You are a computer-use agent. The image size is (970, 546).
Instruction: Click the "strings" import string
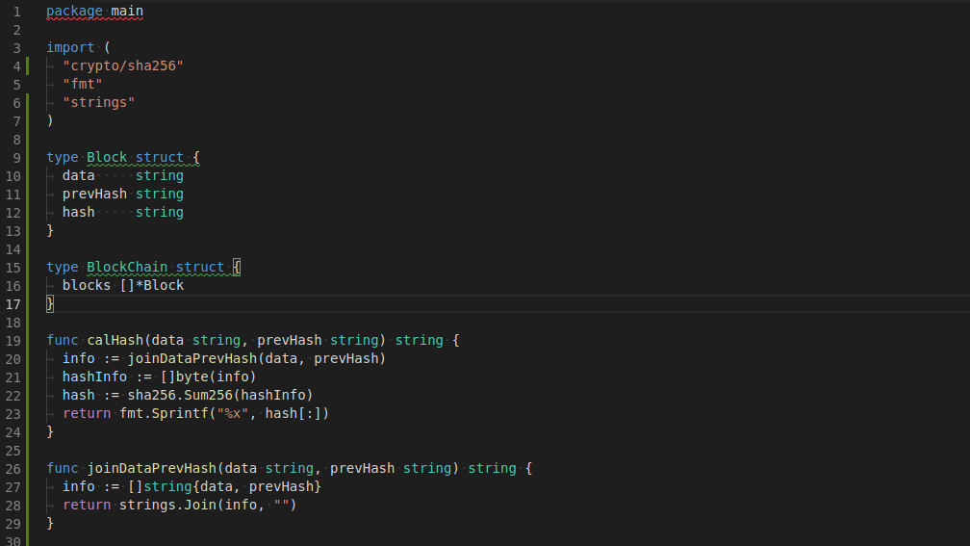click(98, 102)
